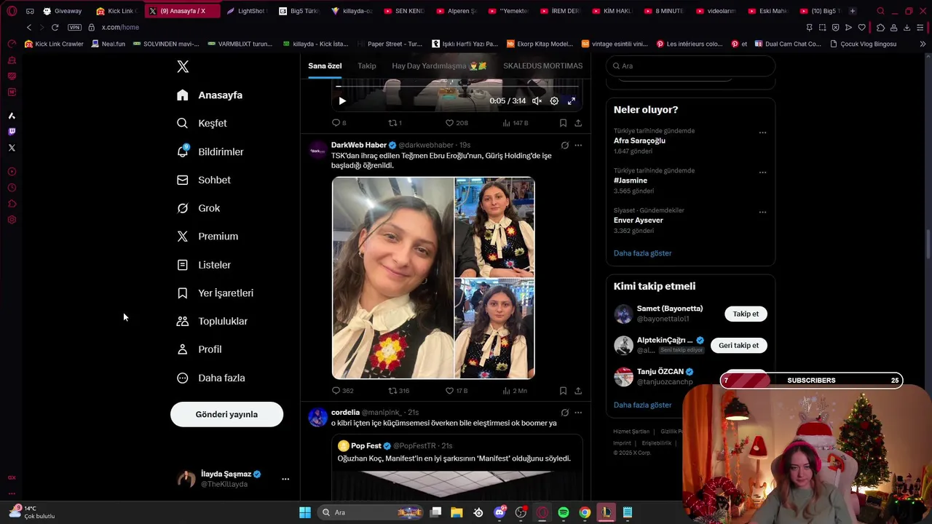The width and height of the screenshot is (932, 524).
Task: Open Afra Saraçoğlu trending topic
Action: (639, 140)
